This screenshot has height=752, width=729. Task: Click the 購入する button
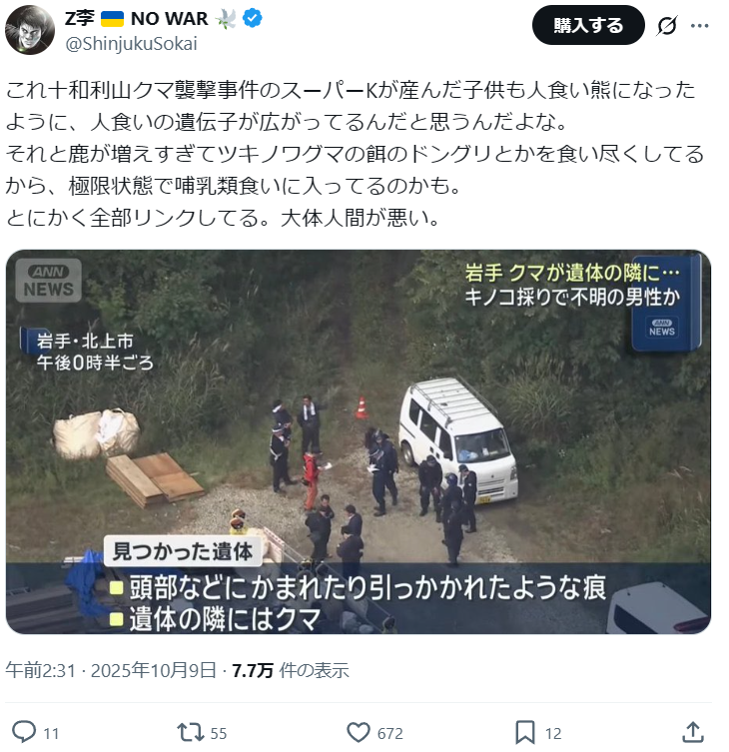[x=588, y=25]
